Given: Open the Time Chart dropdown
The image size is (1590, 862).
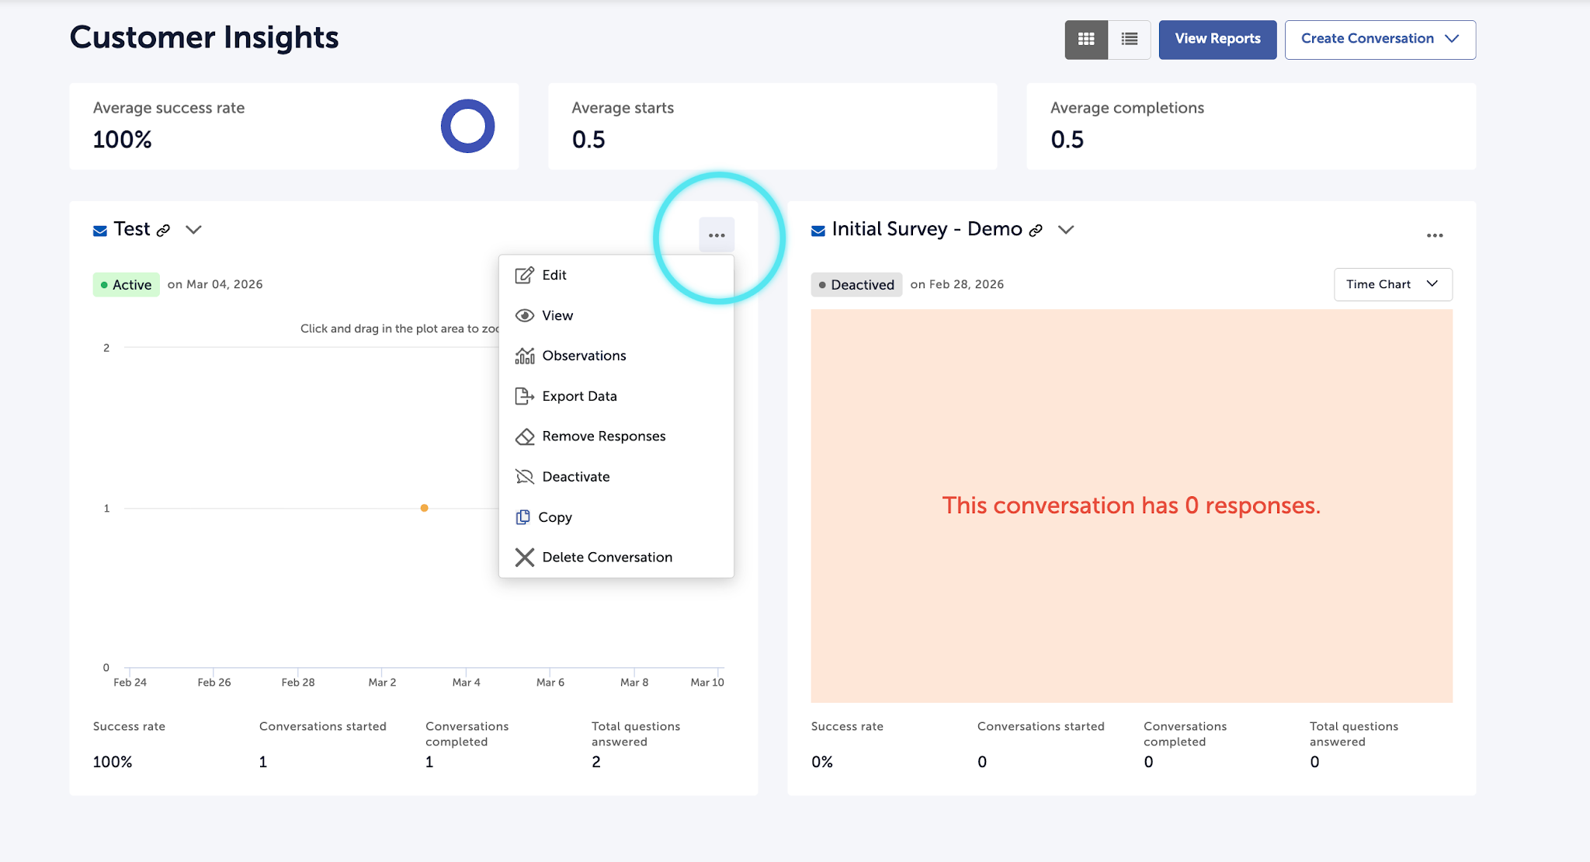Looking at the screenshot, I should coord(1393,284).
